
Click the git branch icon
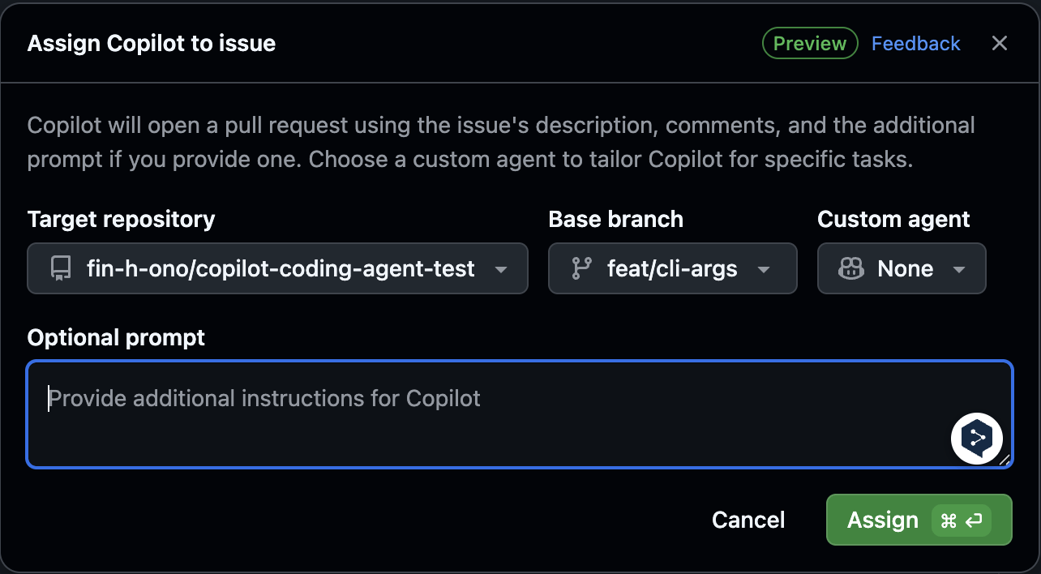coord(581,268)
